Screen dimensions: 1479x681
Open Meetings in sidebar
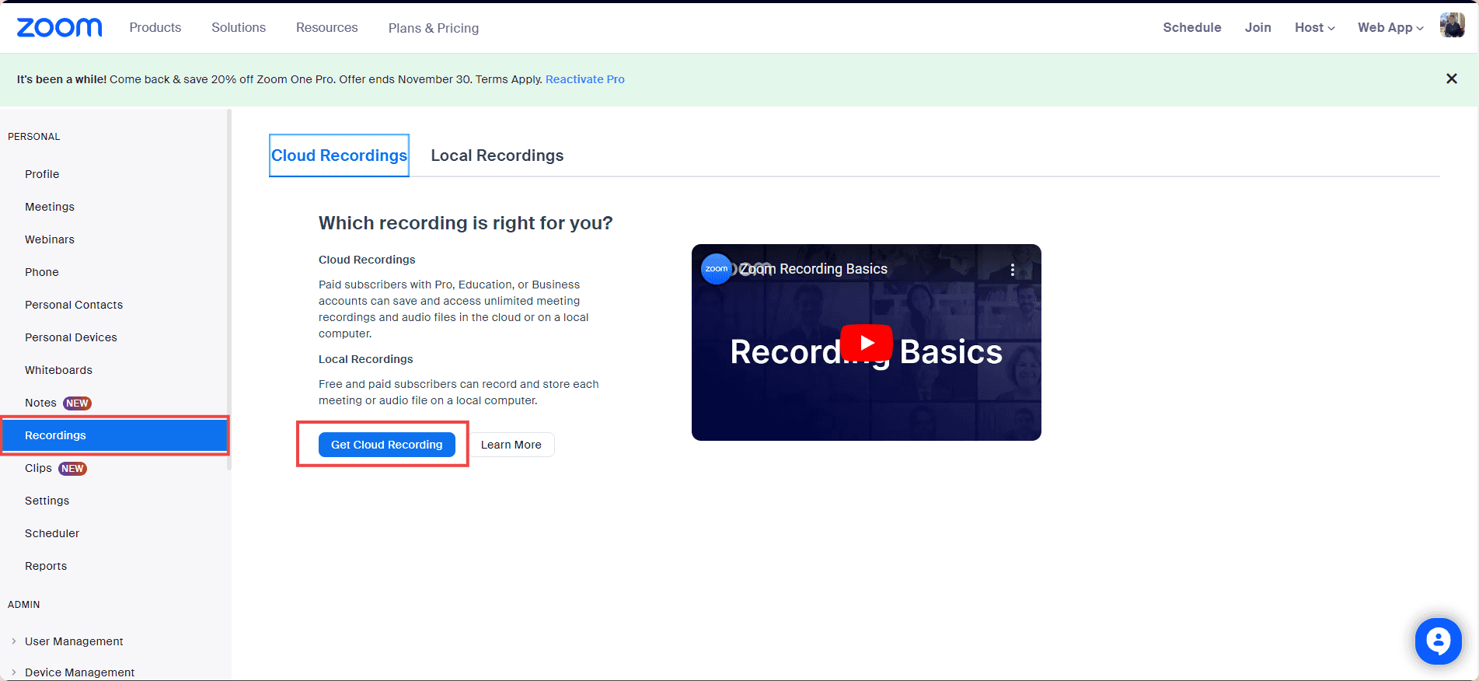(50, 207)
